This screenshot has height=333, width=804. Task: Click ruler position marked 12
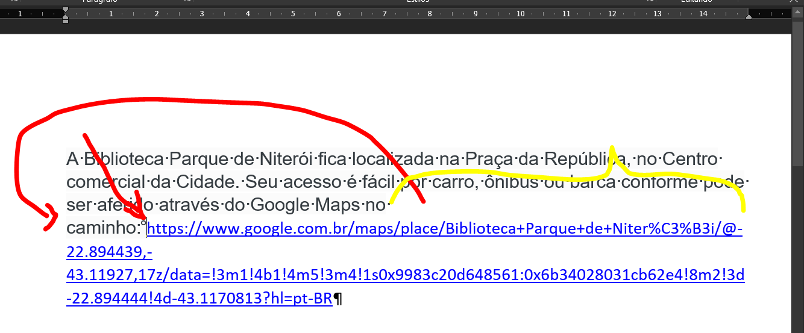tap(611, 13)
